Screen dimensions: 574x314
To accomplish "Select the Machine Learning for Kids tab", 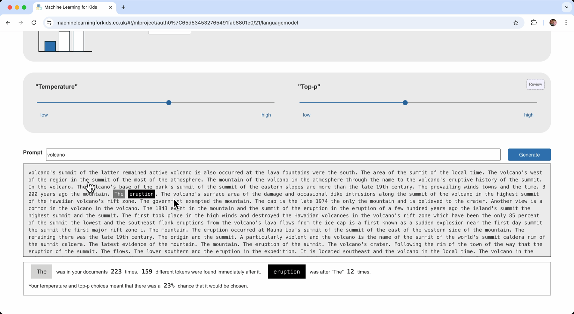I will [x=71, y=7].
